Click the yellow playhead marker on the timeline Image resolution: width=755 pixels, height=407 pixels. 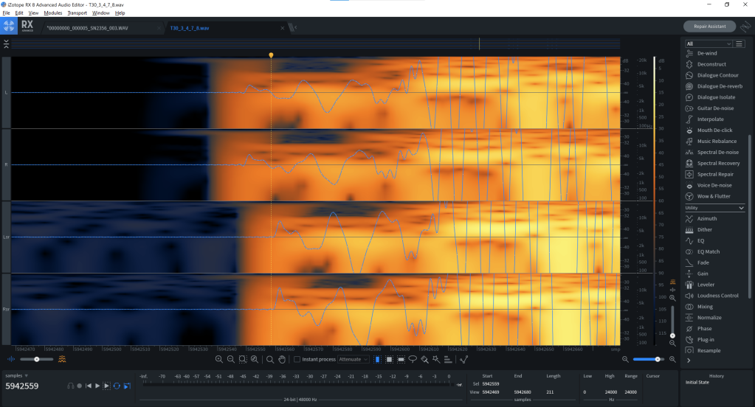tap(271, 55)
